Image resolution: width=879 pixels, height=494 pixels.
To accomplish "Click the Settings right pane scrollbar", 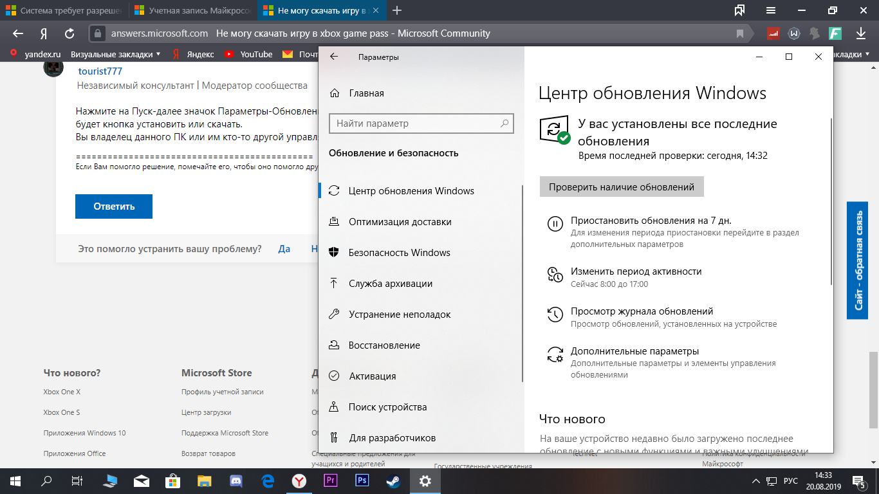I will point(831,201).
